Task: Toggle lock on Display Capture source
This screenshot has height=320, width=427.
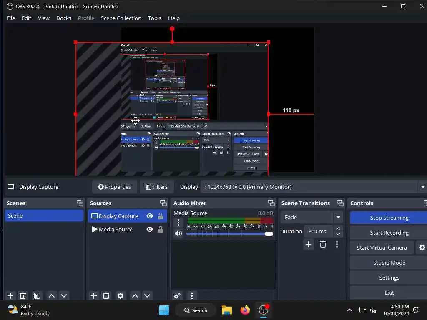Action: pos(161,216)
